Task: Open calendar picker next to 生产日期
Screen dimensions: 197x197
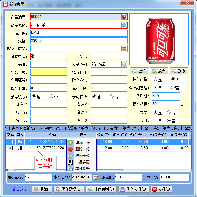Action: (x=96, y=177)
